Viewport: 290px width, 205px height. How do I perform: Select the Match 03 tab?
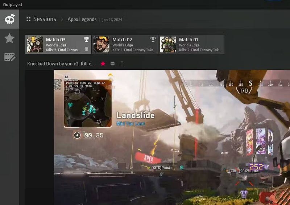pyautogui.click(x=58, y=44)
